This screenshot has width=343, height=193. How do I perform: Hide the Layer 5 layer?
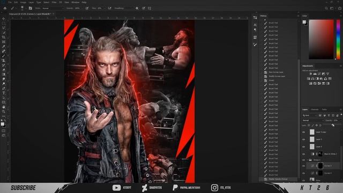coord(304,139)
